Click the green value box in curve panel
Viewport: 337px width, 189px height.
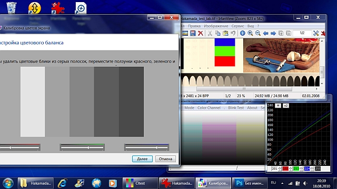[x=296, y=169]
